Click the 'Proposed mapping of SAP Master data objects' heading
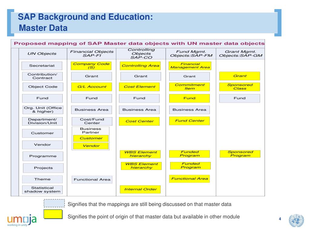Viewport: 310px width, 233px height. (139, 43)
